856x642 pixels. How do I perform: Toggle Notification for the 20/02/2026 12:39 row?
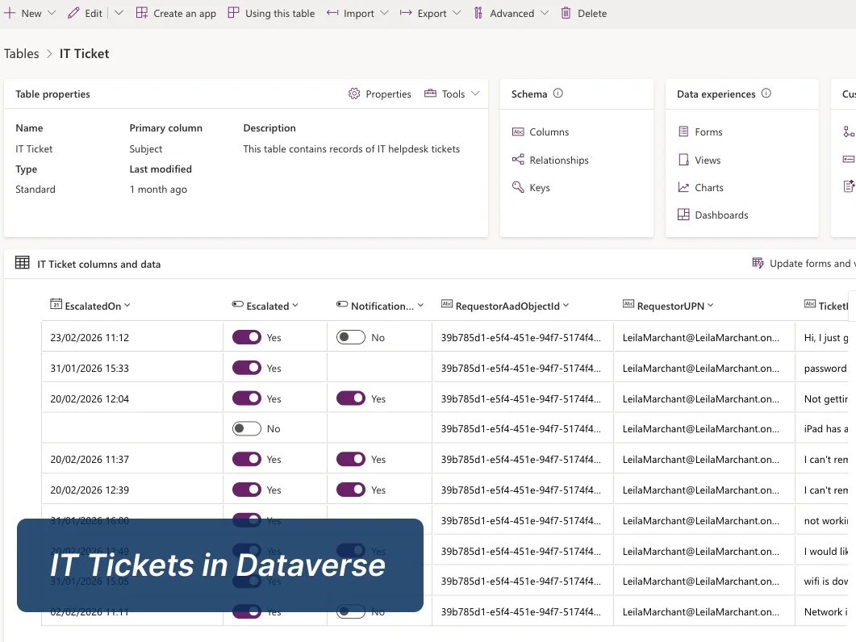(351, 490)
